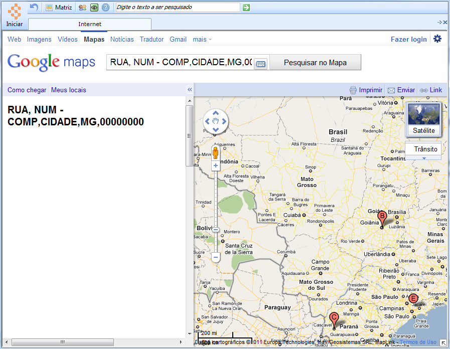This screenshot has width=450, height=349.
Task: Click the 'RUA, NUM - COMP,CIDADE,MG,00000000' result heading
Action: point(75,115)
